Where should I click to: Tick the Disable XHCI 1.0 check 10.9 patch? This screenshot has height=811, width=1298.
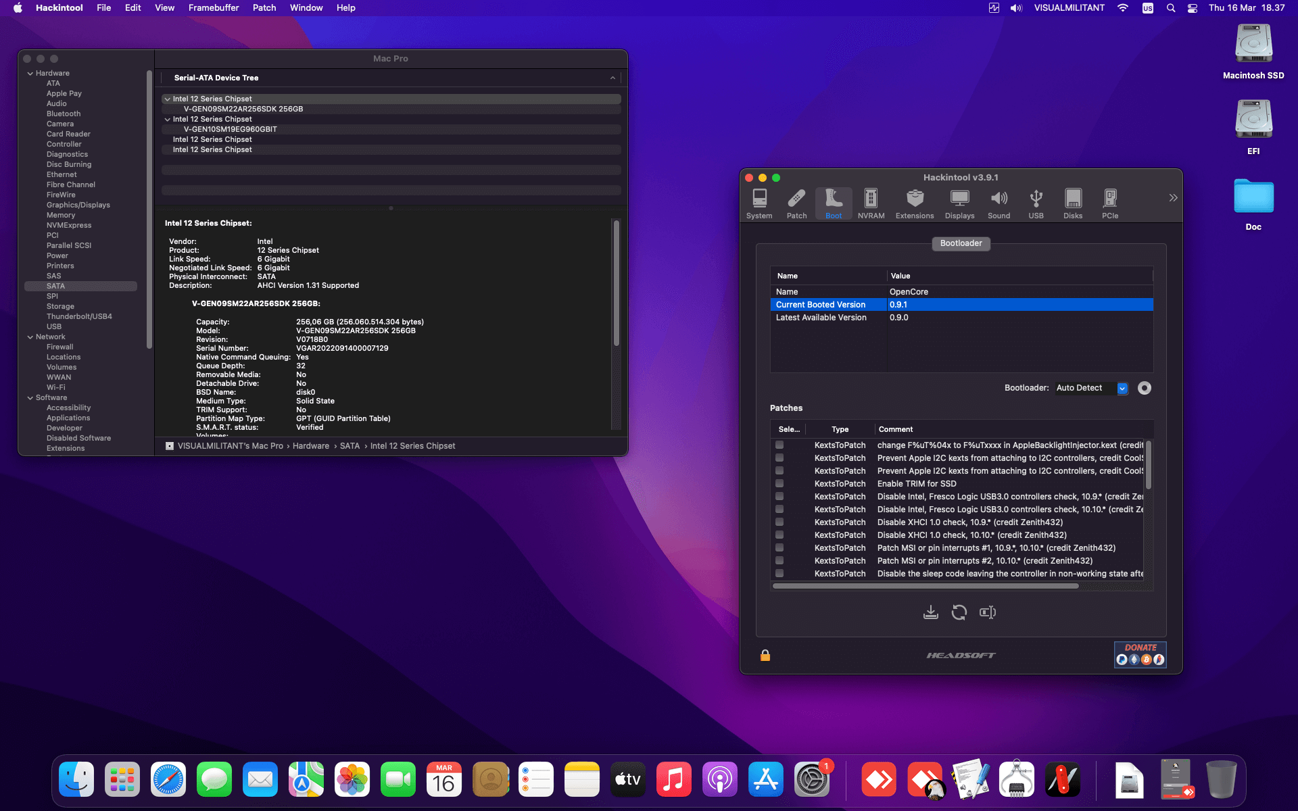(x=779, y=522)
